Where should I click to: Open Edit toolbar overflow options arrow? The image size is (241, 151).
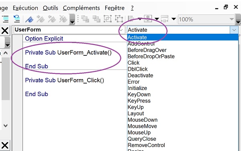tap(72, 19)
